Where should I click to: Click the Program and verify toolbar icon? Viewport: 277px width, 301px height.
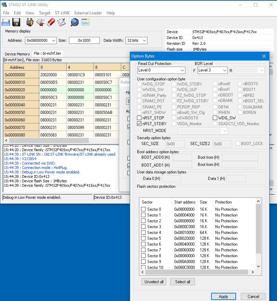click(61, 23)
